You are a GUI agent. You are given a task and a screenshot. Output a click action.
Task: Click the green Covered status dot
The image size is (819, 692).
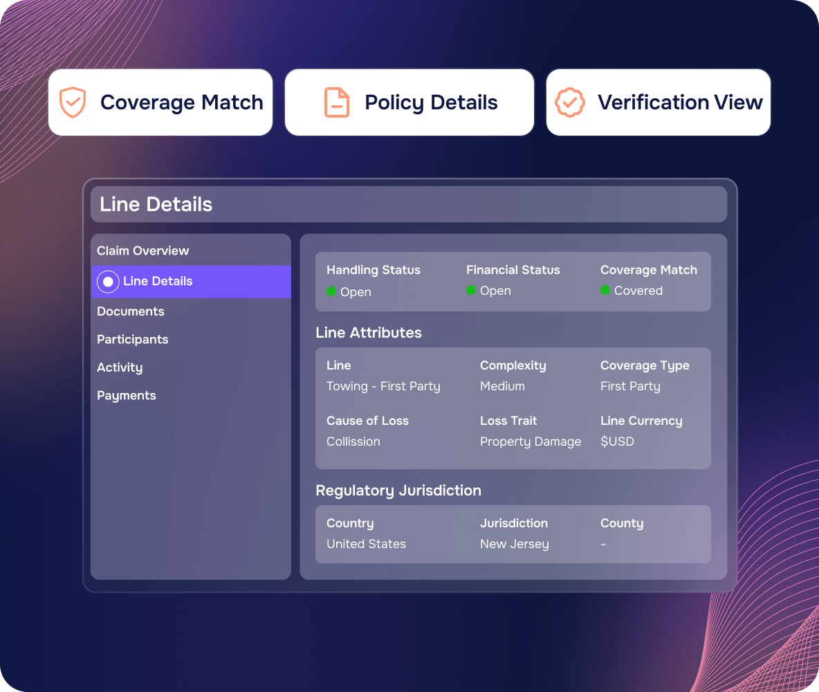pos(605,290)
